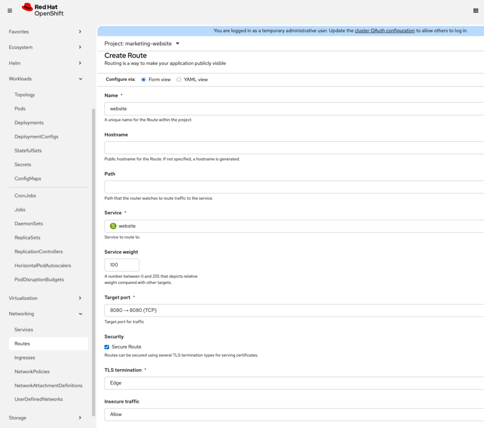Open the application launcher grid icon
Screen dimensions: 484x428
(475, 10)
